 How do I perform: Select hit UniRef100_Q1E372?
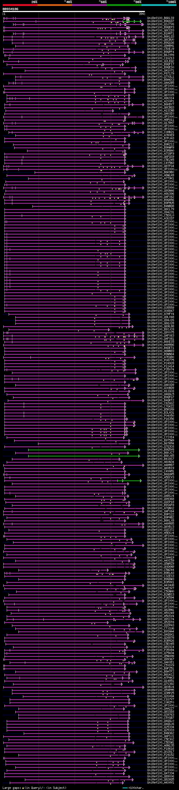point(161,530)
